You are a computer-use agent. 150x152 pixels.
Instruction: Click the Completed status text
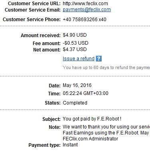75,103
